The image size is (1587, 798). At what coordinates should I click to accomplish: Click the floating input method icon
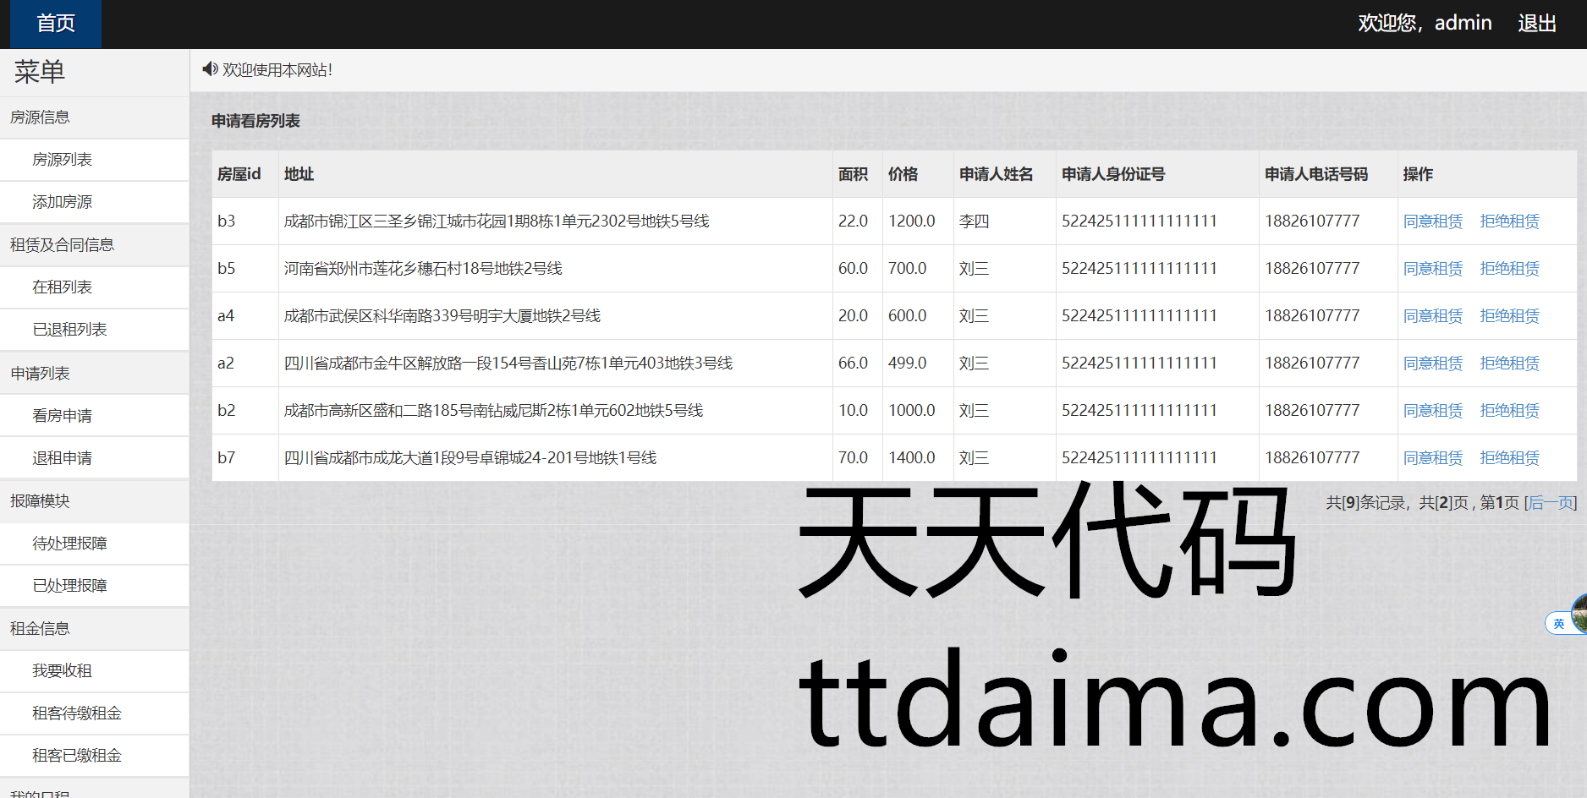(1559, 624)
